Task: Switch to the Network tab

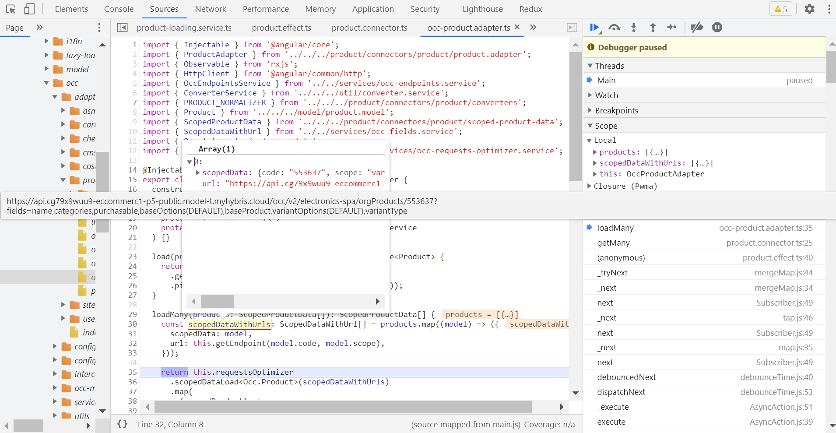Action: [x=211, y=9]
